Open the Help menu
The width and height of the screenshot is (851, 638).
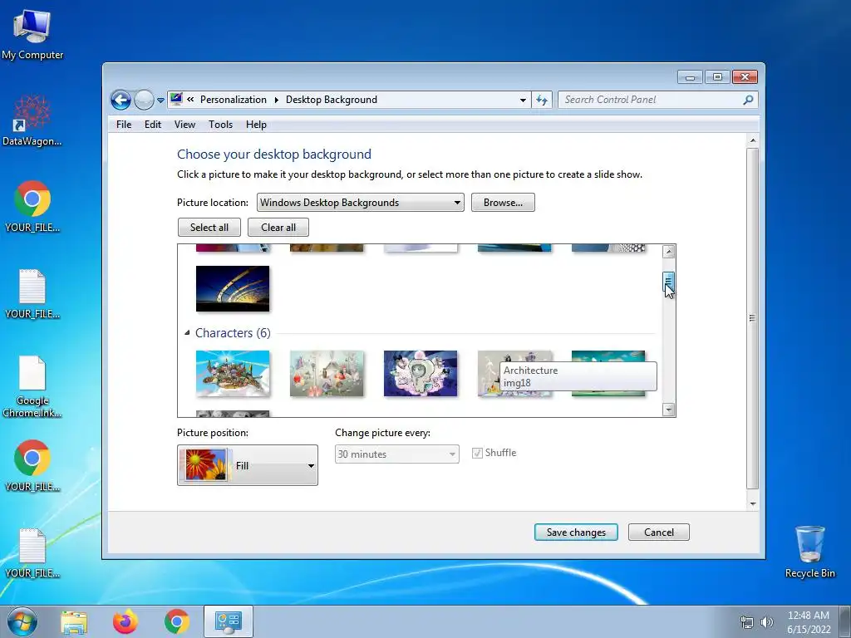point(256,125)
